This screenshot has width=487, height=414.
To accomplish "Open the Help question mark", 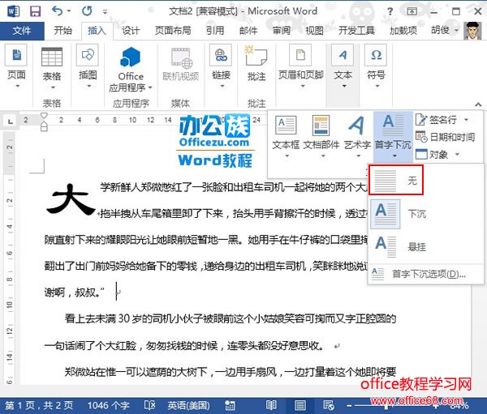I will click(390, 11).
